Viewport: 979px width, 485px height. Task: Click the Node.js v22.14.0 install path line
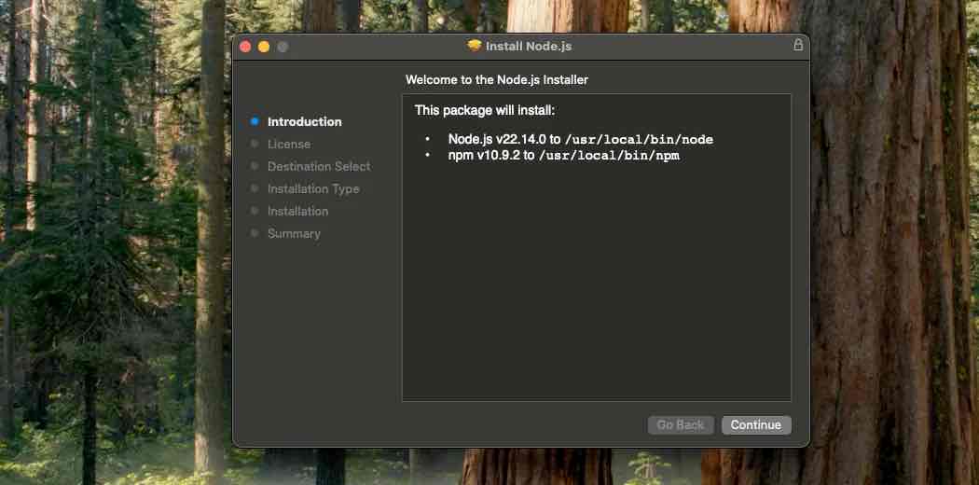(x=581, y=140)
